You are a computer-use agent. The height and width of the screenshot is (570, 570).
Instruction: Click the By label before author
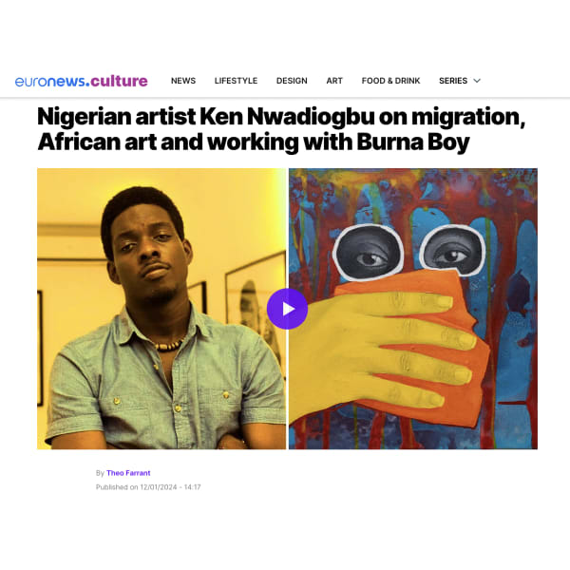coord(100,473)
